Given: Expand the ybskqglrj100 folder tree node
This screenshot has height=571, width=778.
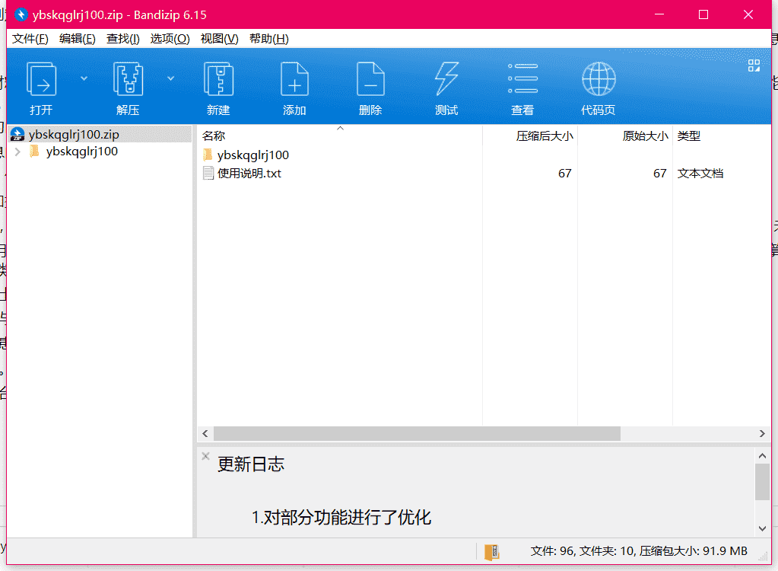Looking at the screenshot, I should point(17,152).
